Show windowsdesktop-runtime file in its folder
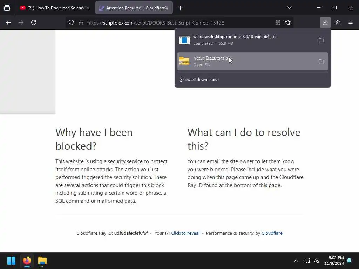 [x=321, y=40]
